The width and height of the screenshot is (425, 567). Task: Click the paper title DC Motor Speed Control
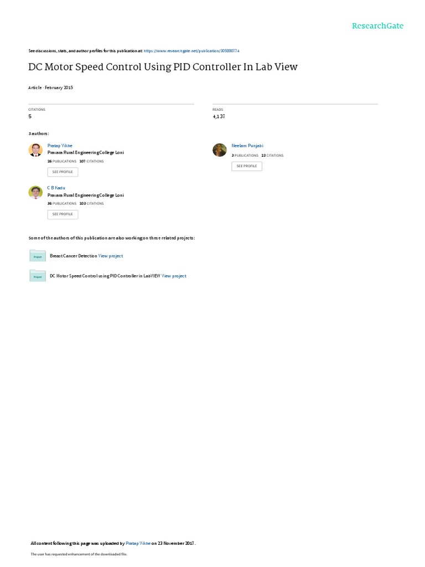(163, 67)
